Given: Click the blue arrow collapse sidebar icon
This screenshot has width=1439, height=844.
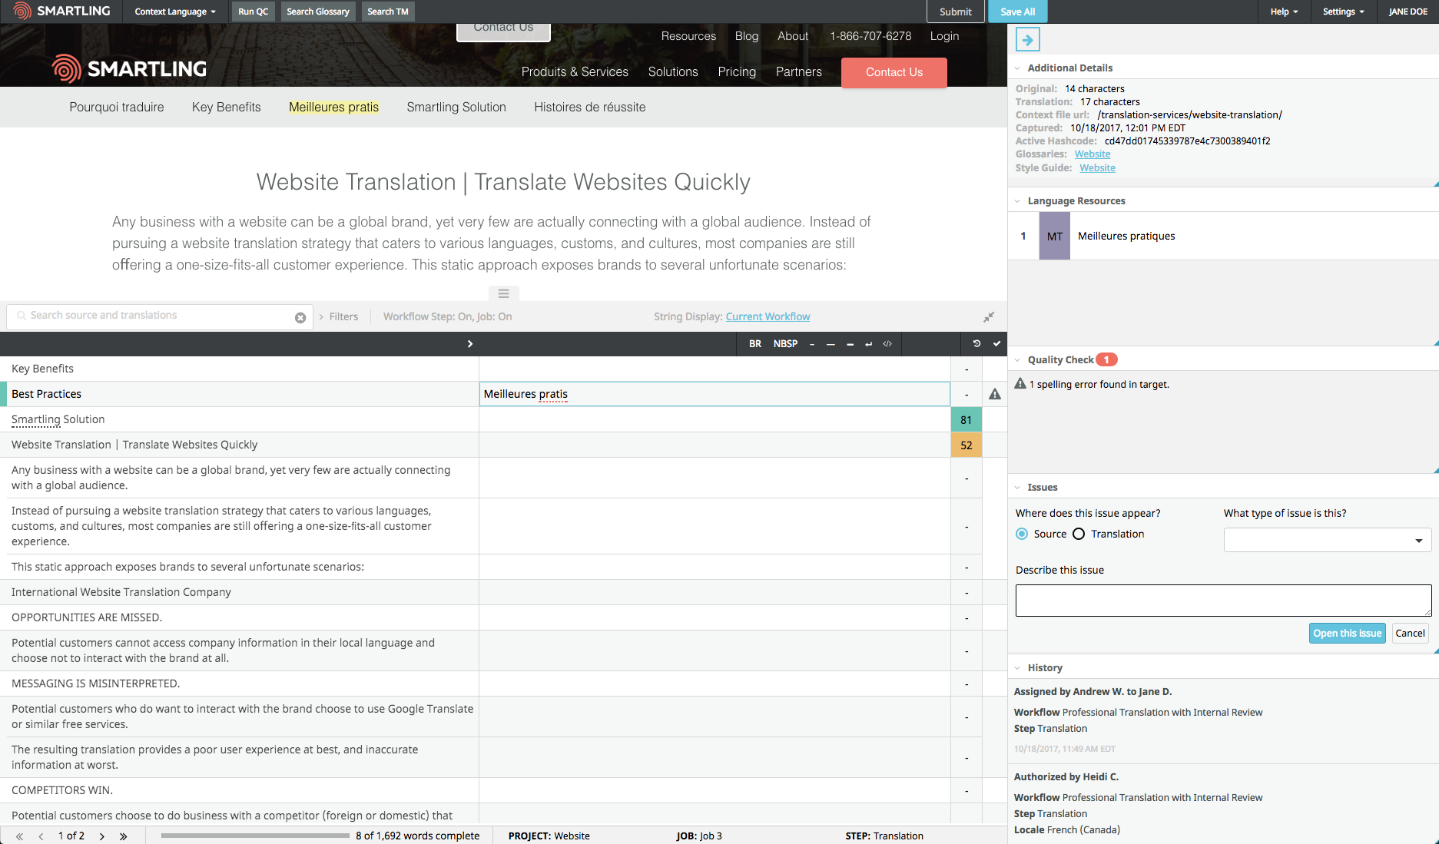Looking at the screenshot, I should pos(1027,39).
